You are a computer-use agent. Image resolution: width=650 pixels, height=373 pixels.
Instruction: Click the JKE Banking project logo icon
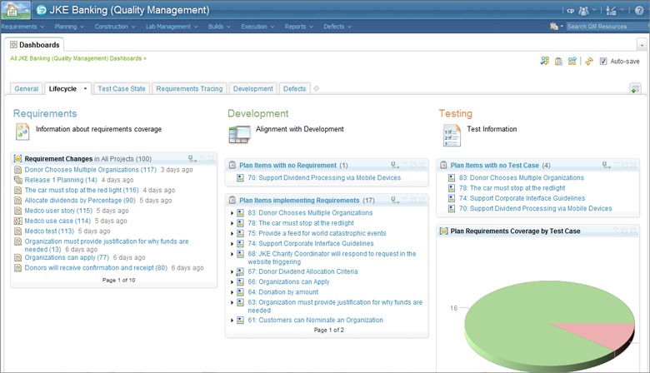click(41, 10)
